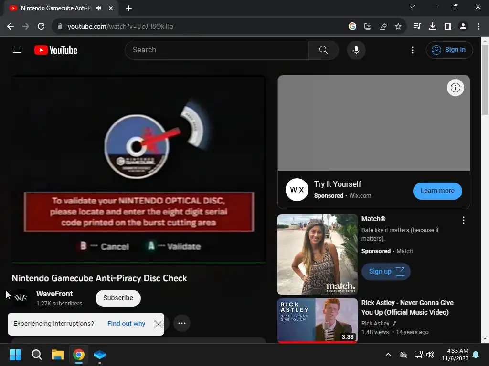Screen dimensions: 489x366
Task: Show hidden system tray icons
Action: pos(388,355)
